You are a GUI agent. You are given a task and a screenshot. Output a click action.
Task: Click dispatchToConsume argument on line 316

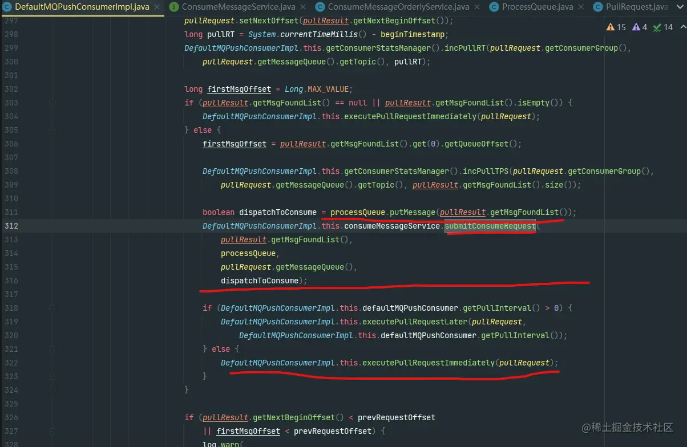coord(260,281)
